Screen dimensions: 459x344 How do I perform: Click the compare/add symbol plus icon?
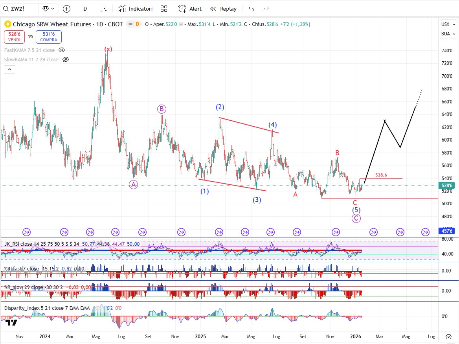66,9
